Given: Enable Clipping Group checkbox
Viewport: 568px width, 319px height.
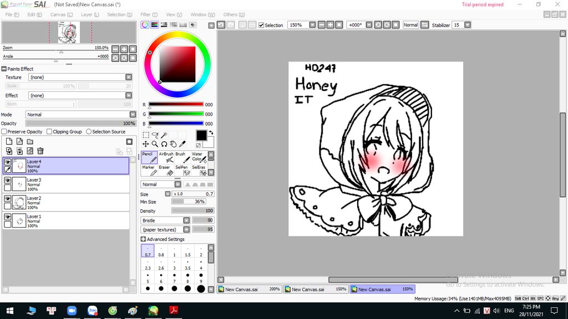Looking at the screenshot, I should click(49, 132).
